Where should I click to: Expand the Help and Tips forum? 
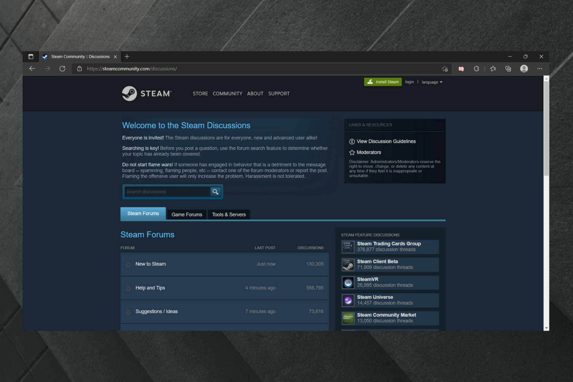(x=150, y=288)
